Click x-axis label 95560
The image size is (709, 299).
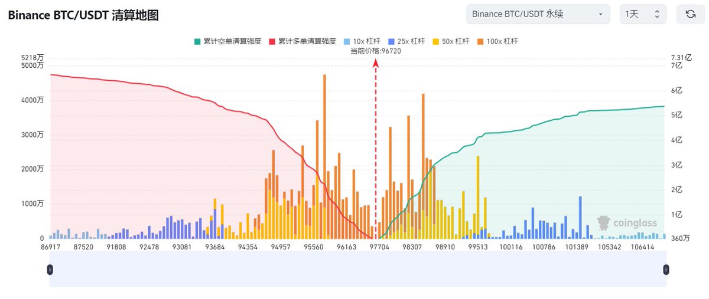(x=314, y=248)
